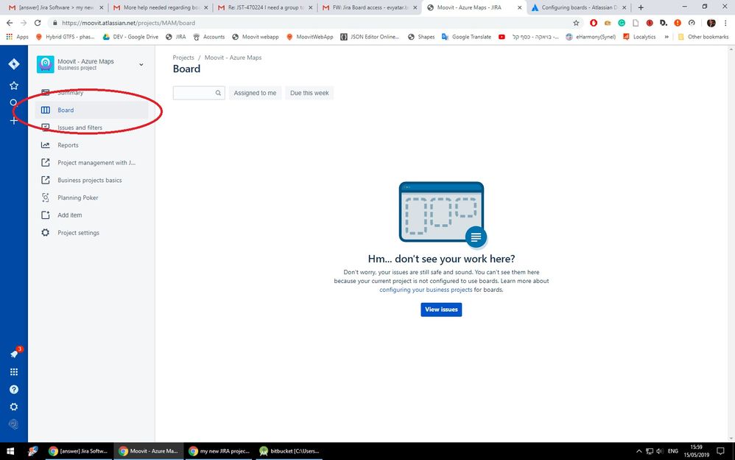Open the Apps bookmarks shortcut
Screen dimensions: 735x460
[x=18, y=37]
